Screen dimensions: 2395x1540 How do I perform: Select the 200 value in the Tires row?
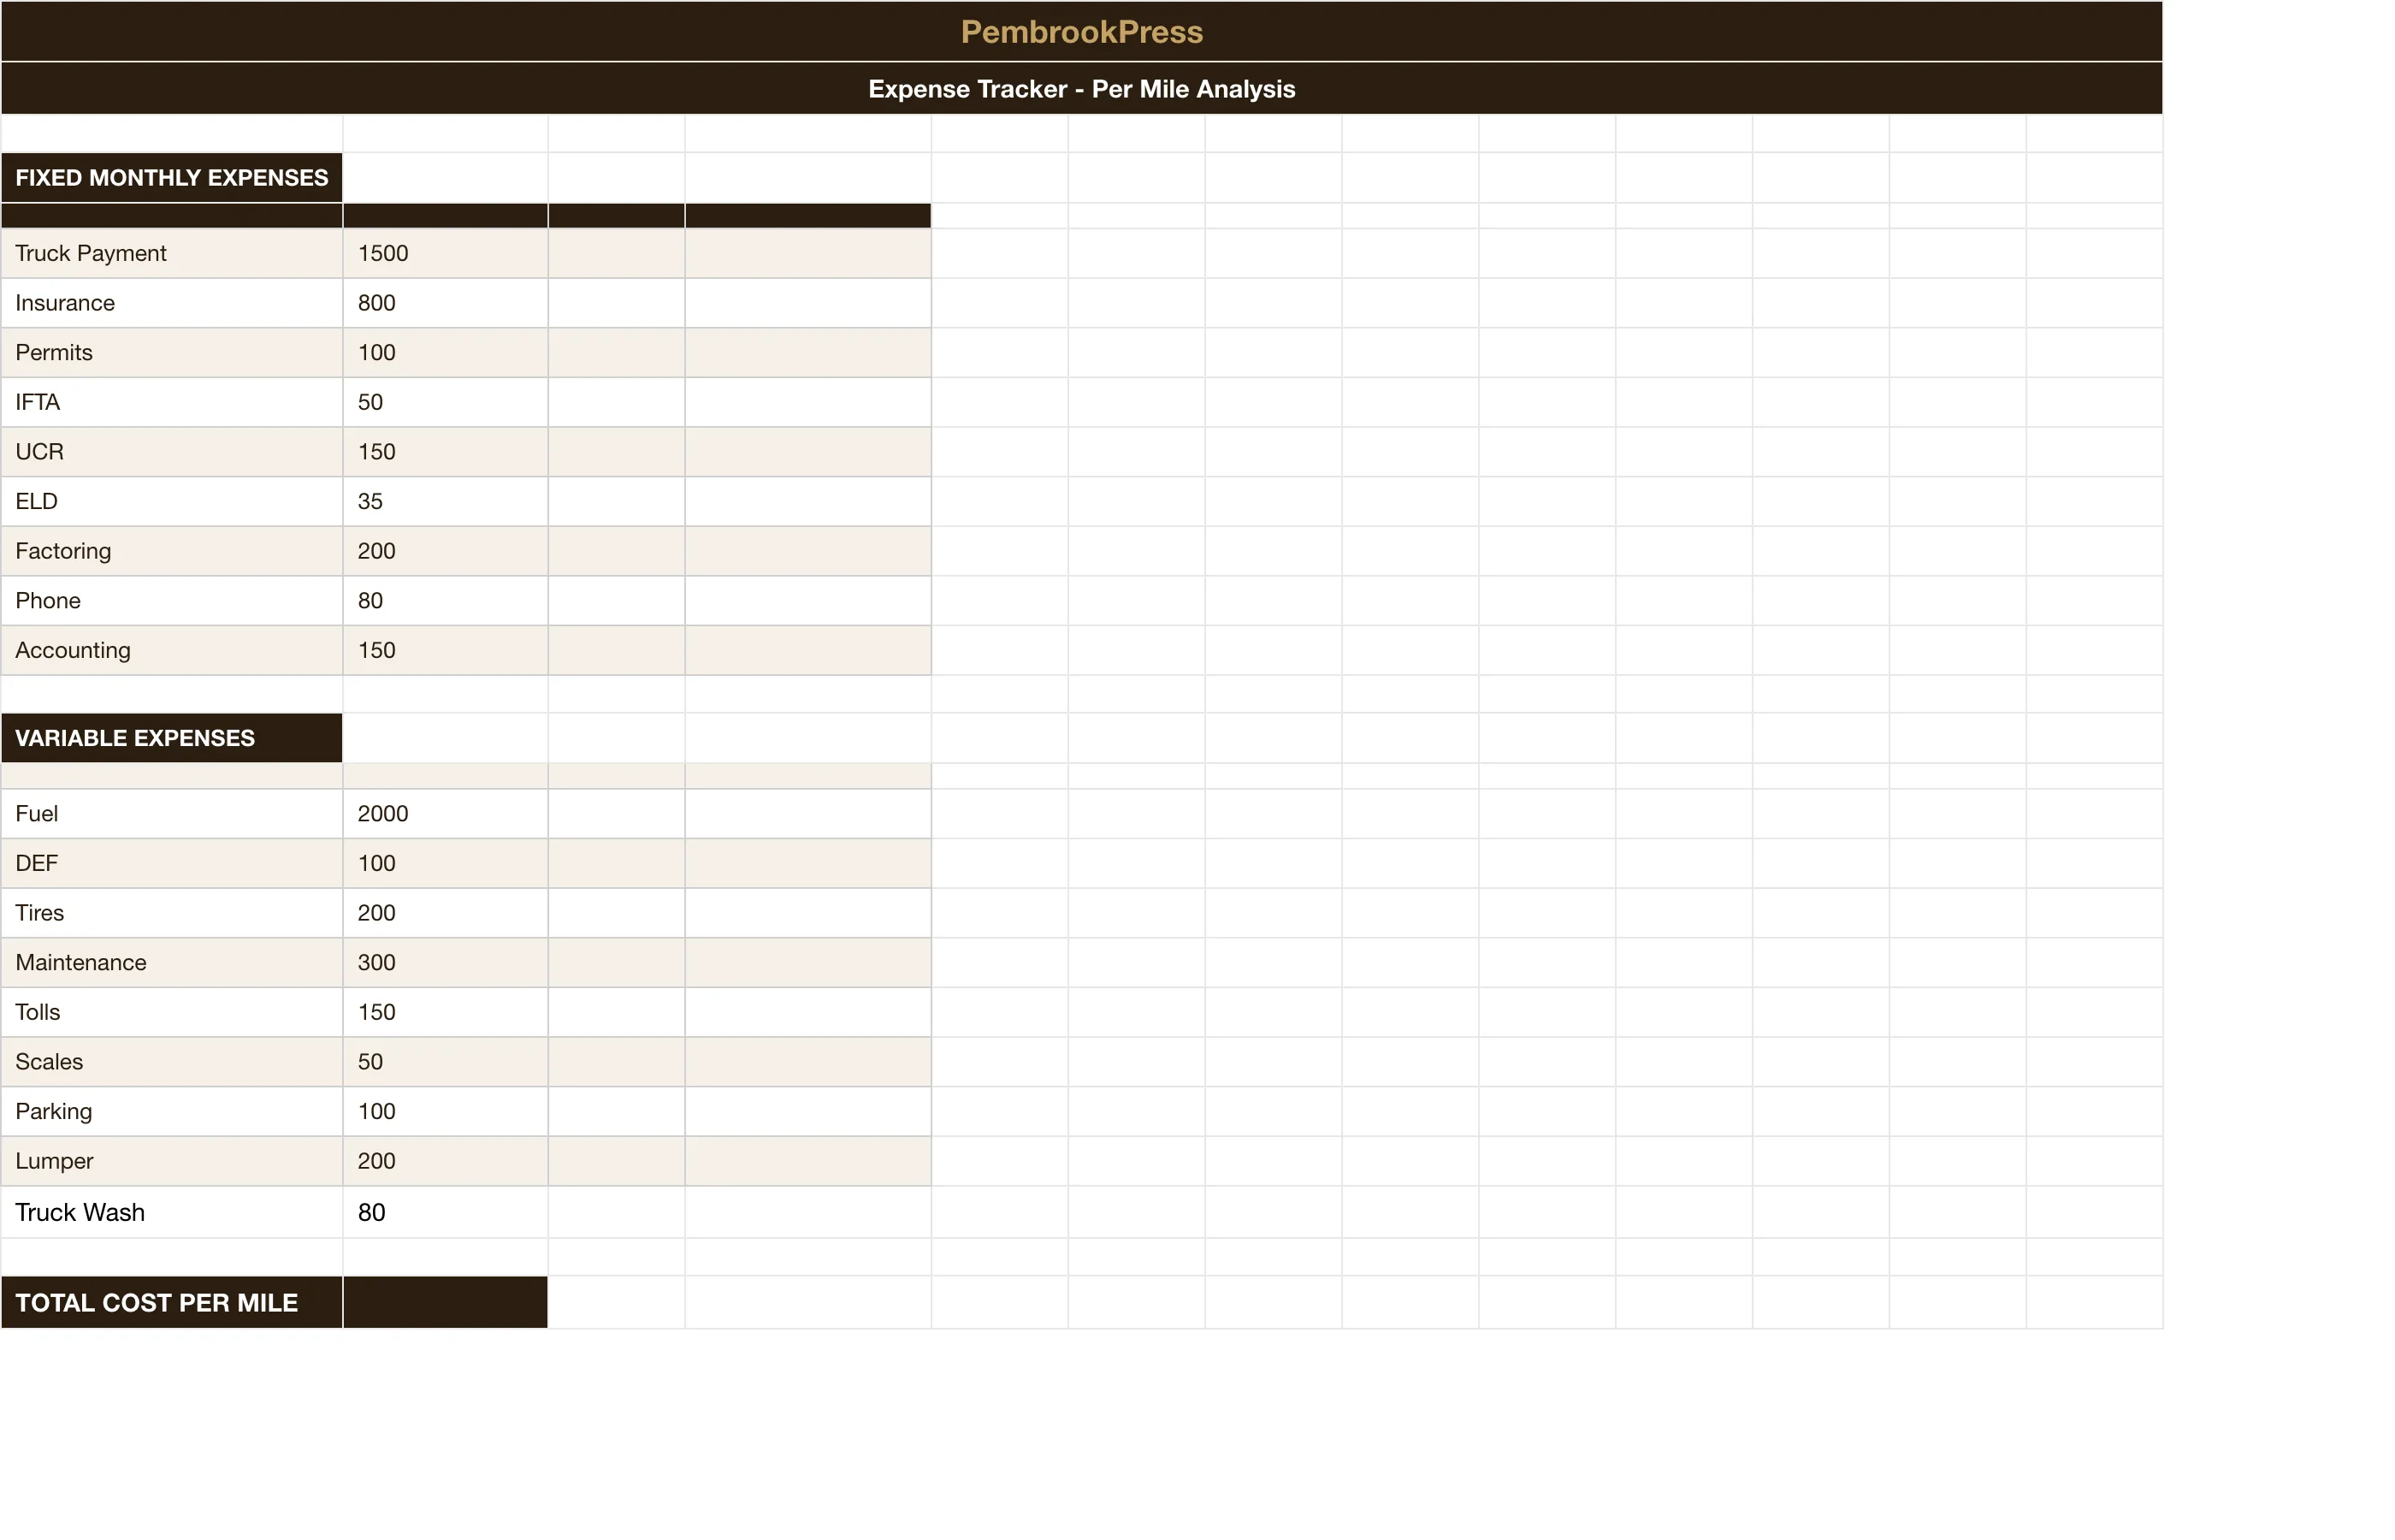pyautogui.click(x=446, y=913)
